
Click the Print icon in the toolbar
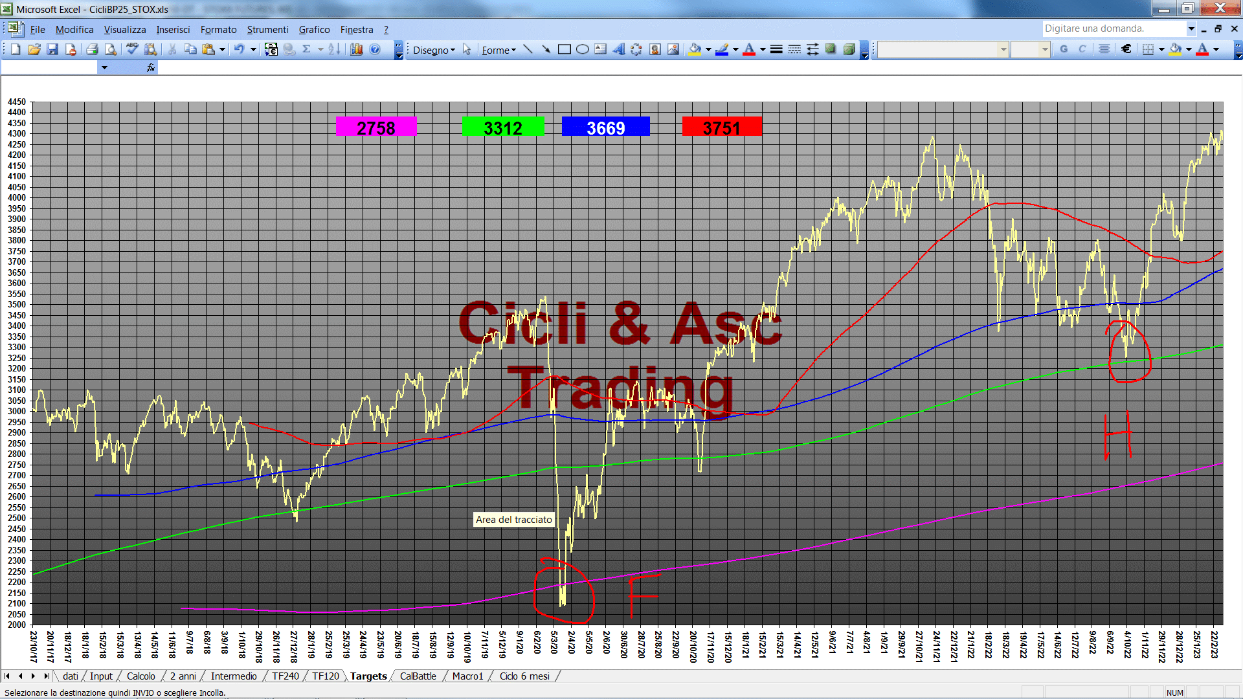(93, 49)
